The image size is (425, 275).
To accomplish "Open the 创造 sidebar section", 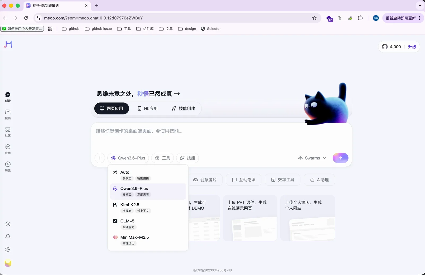I will (8, 97).
